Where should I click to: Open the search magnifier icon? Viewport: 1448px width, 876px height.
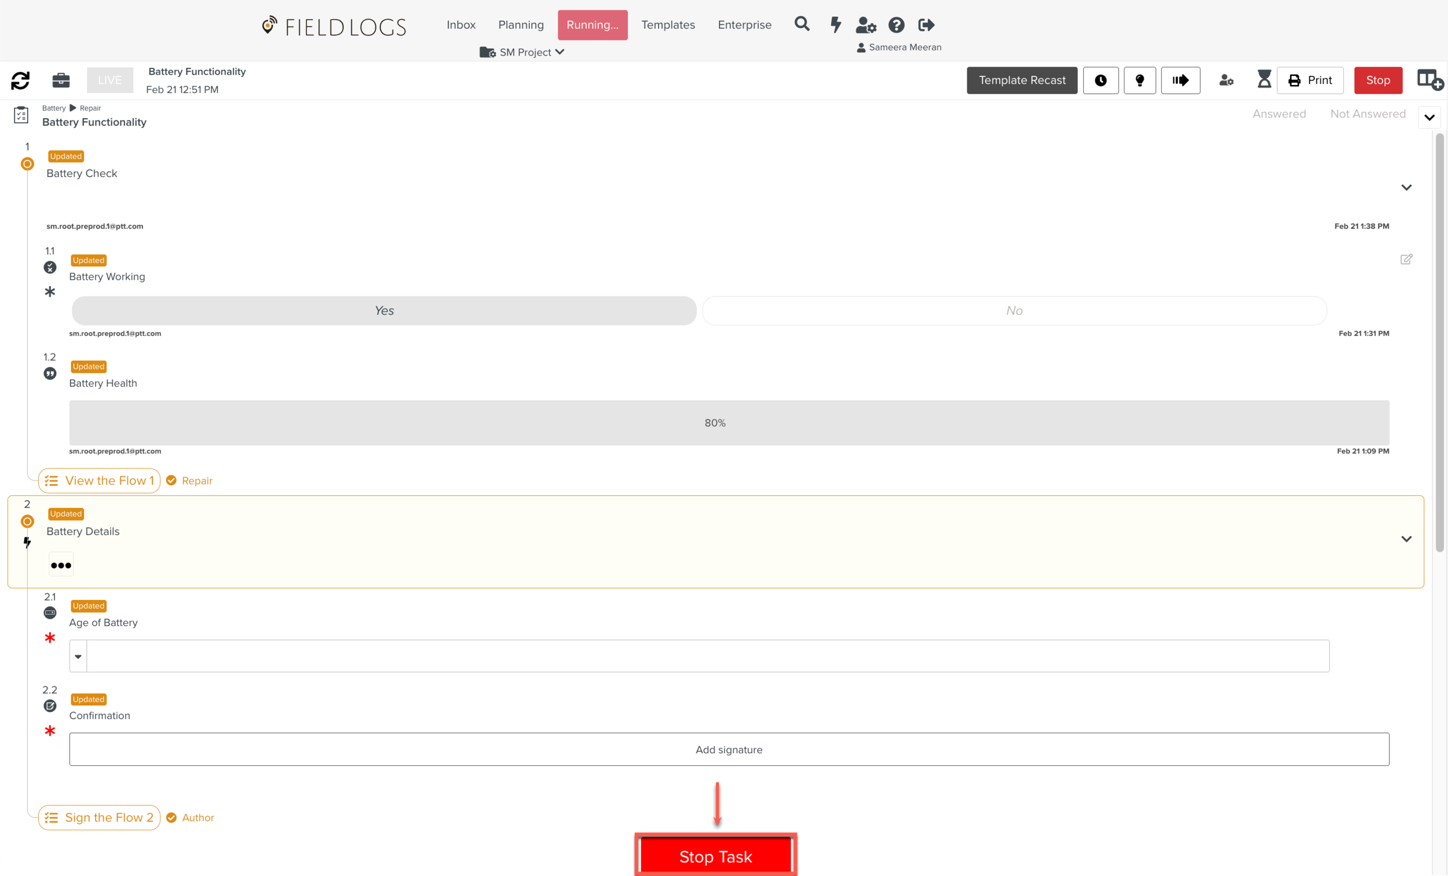pos(802,24)
